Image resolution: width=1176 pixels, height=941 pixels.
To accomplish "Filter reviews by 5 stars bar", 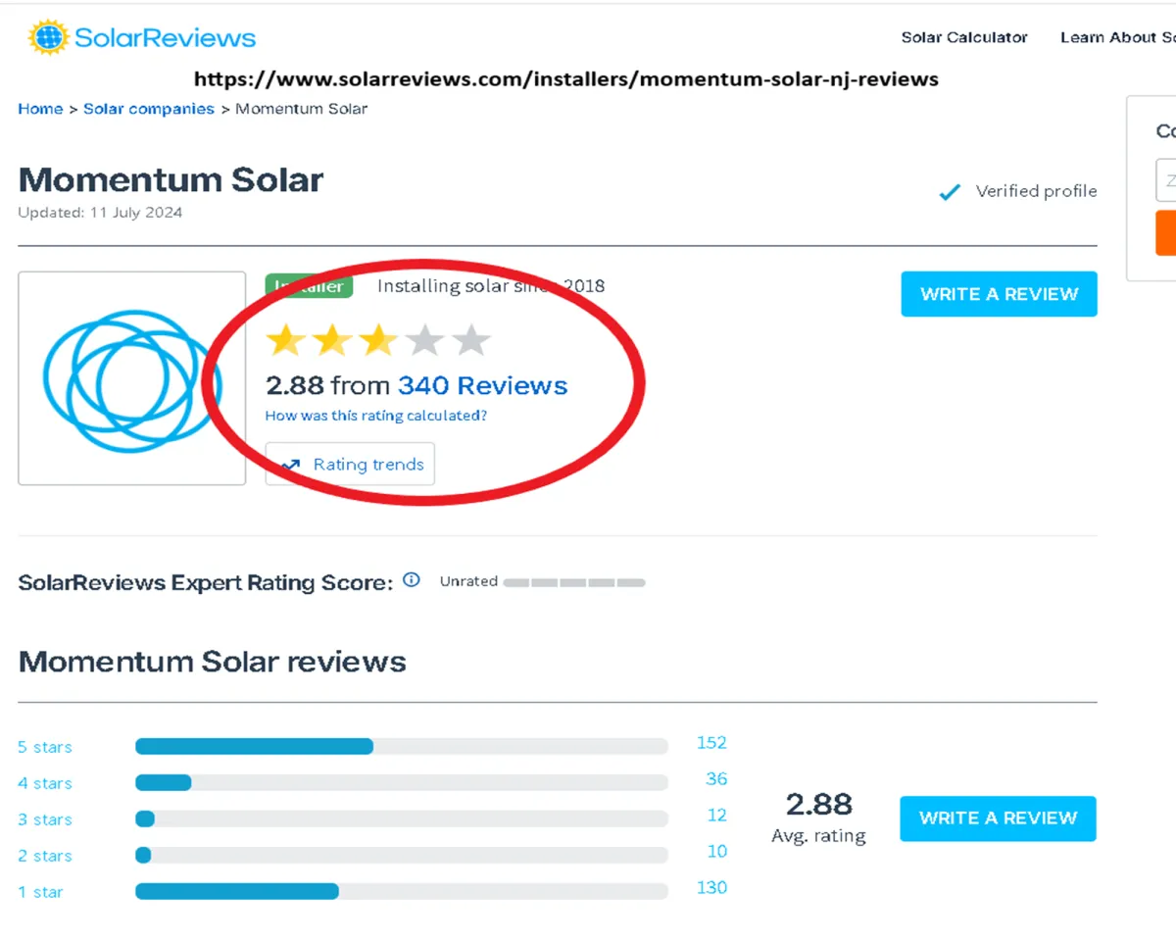I will (402, 747).
